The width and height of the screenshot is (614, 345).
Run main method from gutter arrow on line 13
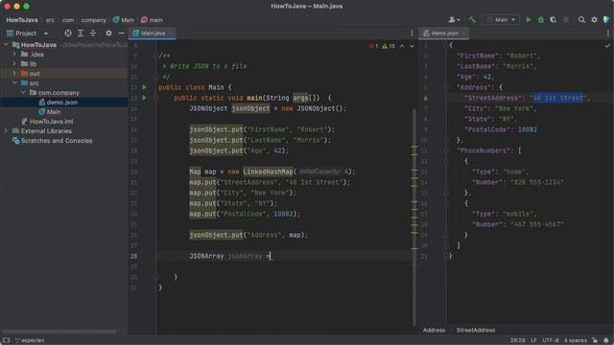coord(144,98)
